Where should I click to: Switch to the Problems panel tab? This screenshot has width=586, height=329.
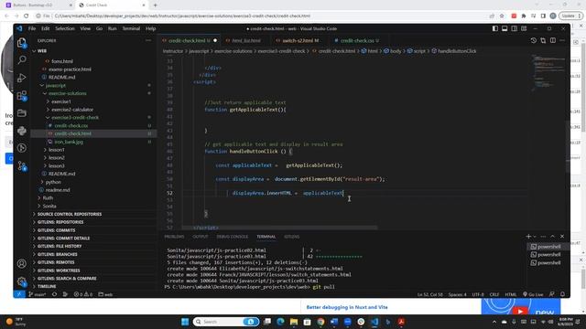(x=174, y=237)
